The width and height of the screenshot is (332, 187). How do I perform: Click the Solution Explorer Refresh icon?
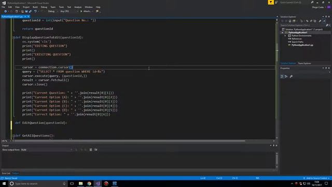307,21
